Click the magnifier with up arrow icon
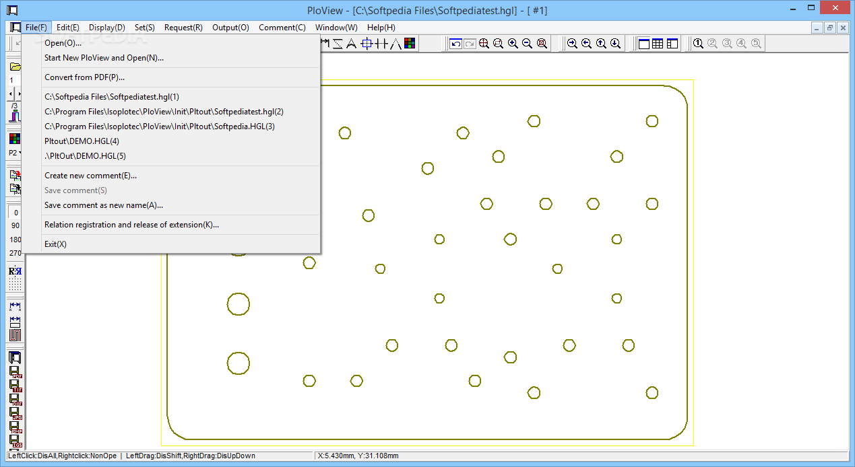The height and width of the screenshot is (467, 855). pos(600,44)
